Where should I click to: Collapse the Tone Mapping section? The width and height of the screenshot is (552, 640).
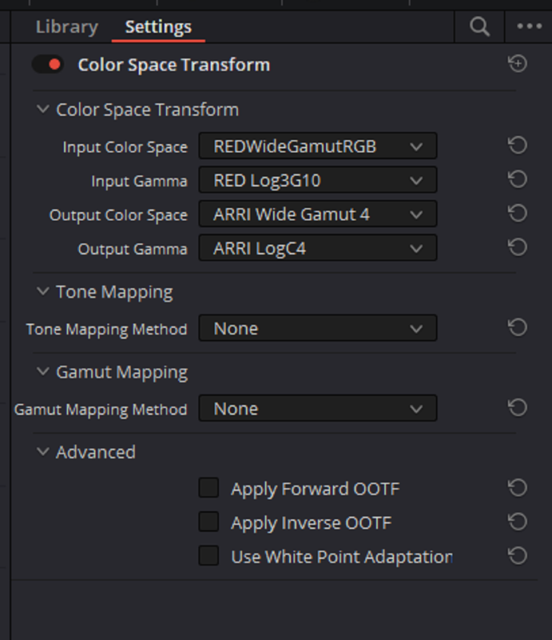(x=43, y=291)
